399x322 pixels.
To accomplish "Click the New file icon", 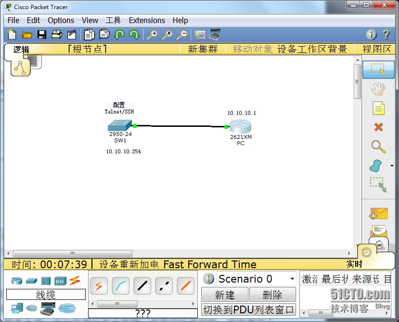I will [x=12, y=34].
